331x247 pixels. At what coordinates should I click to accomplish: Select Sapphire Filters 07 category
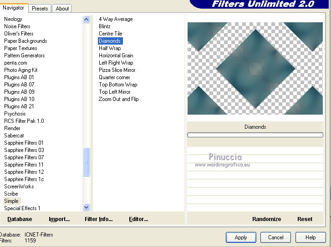24,157
